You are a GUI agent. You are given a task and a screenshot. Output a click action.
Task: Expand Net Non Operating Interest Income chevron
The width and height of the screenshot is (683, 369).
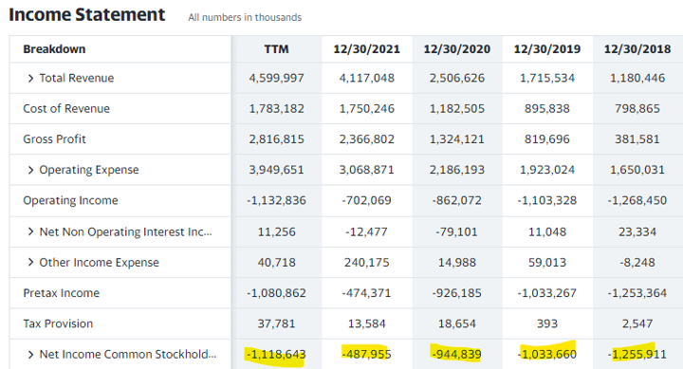(x=30, y=231)
